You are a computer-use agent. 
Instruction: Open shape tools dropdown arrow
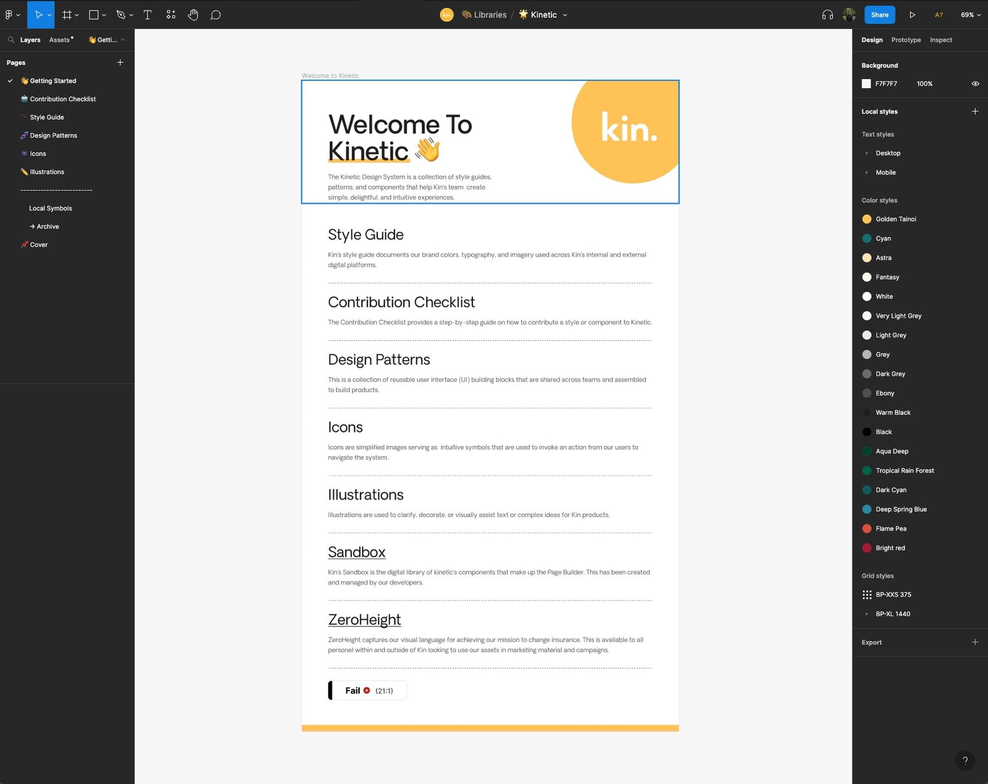pyautogui.click(x=104, y=15)
